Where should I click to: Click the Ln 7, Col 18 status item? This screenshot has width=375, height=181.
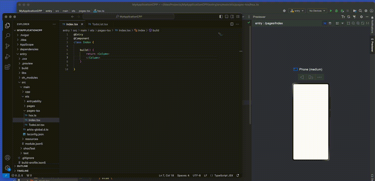(166, 175)
